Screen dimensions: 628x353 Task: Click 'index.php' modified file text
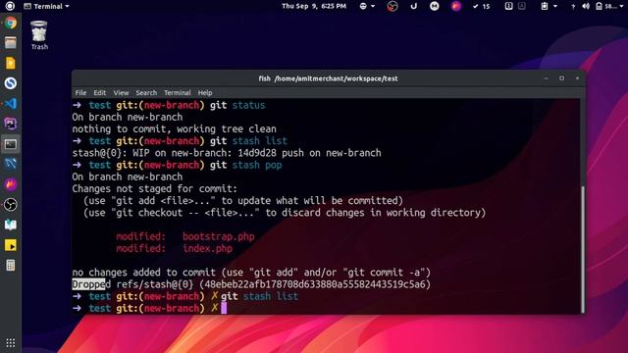click(207, 248)
